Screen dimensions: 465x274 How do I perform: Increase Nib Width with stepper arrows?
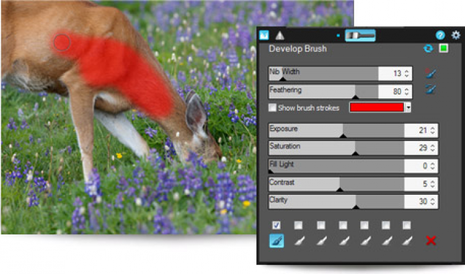click(x=407, y=71)
